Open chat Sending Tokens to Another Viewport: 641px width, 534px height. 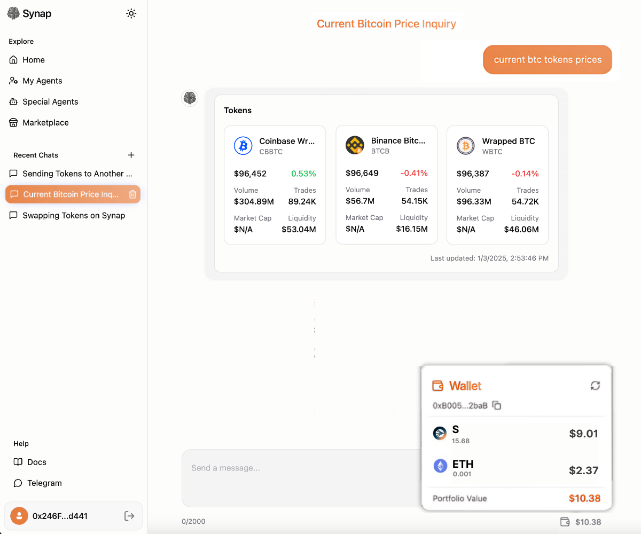click(73, 174)
